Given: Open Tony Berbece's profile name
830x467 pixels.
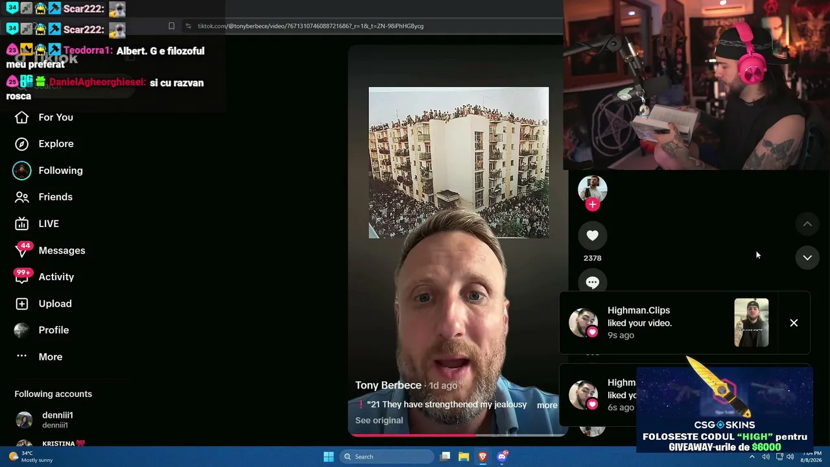Looking at the screenshot, I should pos(388,385).
